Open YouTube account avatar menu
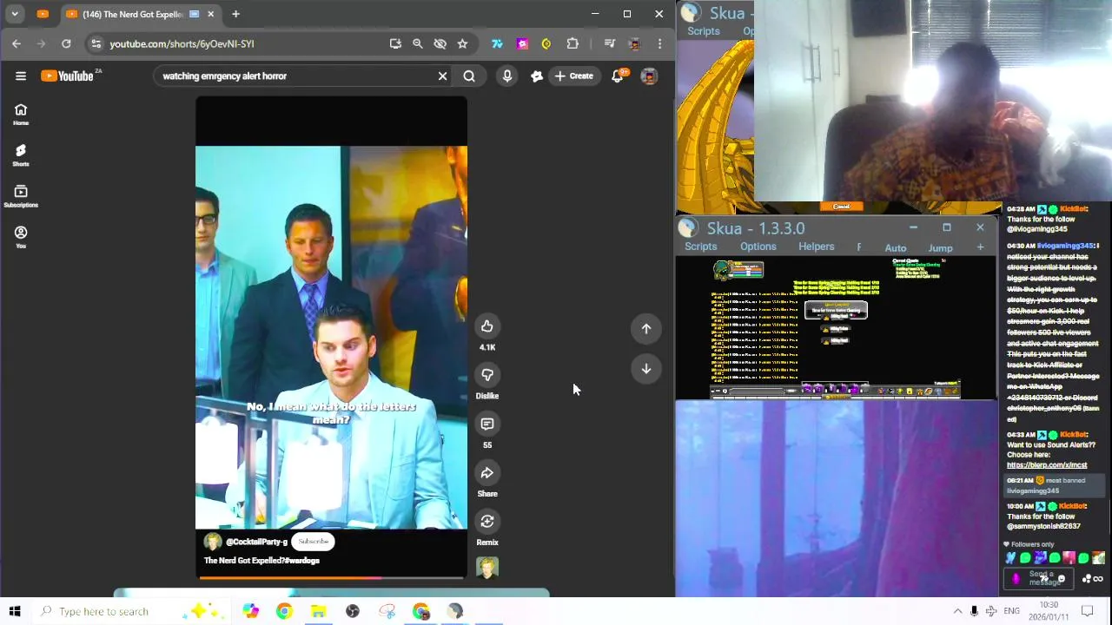The width and height of the screenshot is (1112, 625). pyautogui.click(x=649, y=76)
